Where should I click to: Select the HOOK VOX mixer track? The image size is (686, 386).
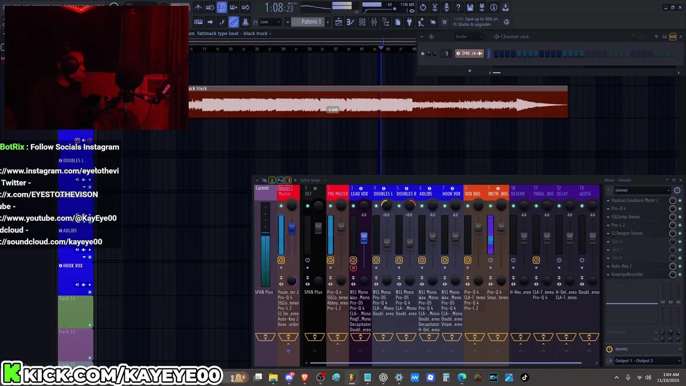pyautogui.click(x=452, y=191)
